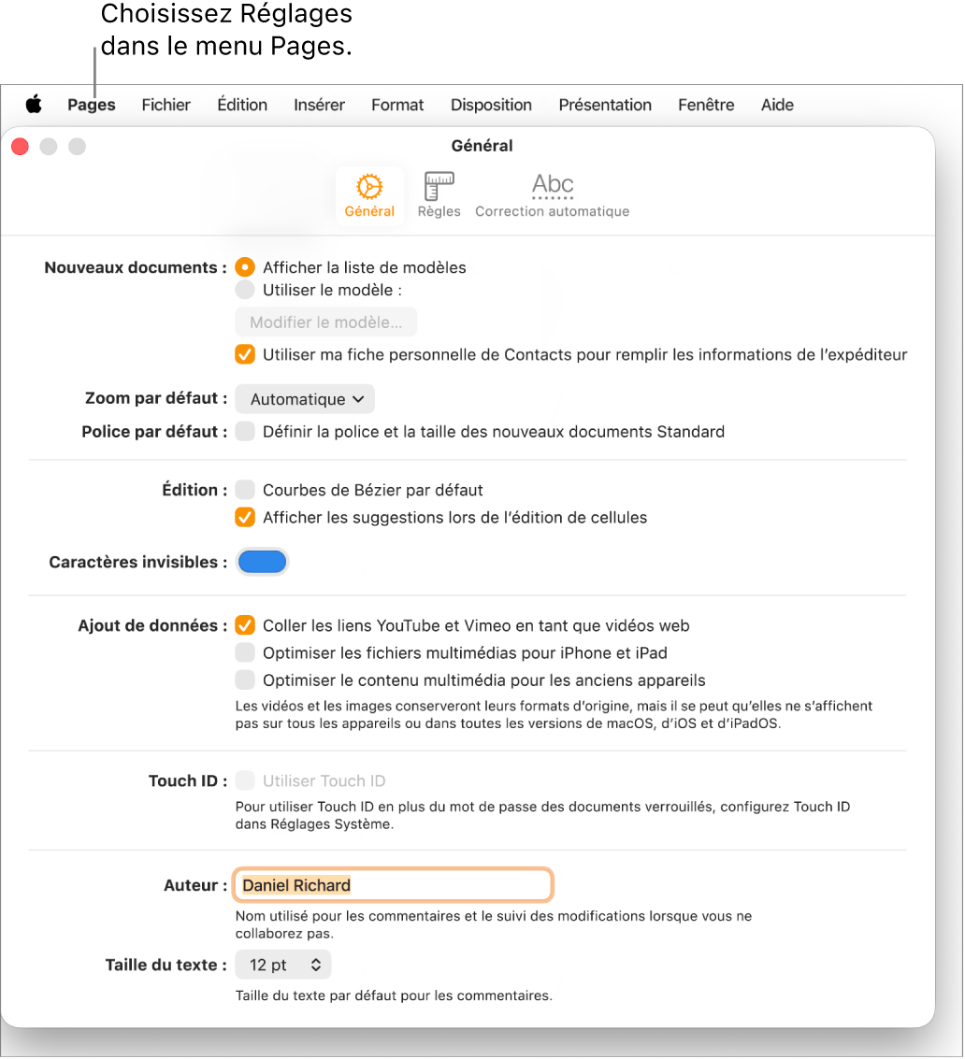965x1059 pixels.
Task: Open the Correction automatique settings pane
Action: [552, 192]
